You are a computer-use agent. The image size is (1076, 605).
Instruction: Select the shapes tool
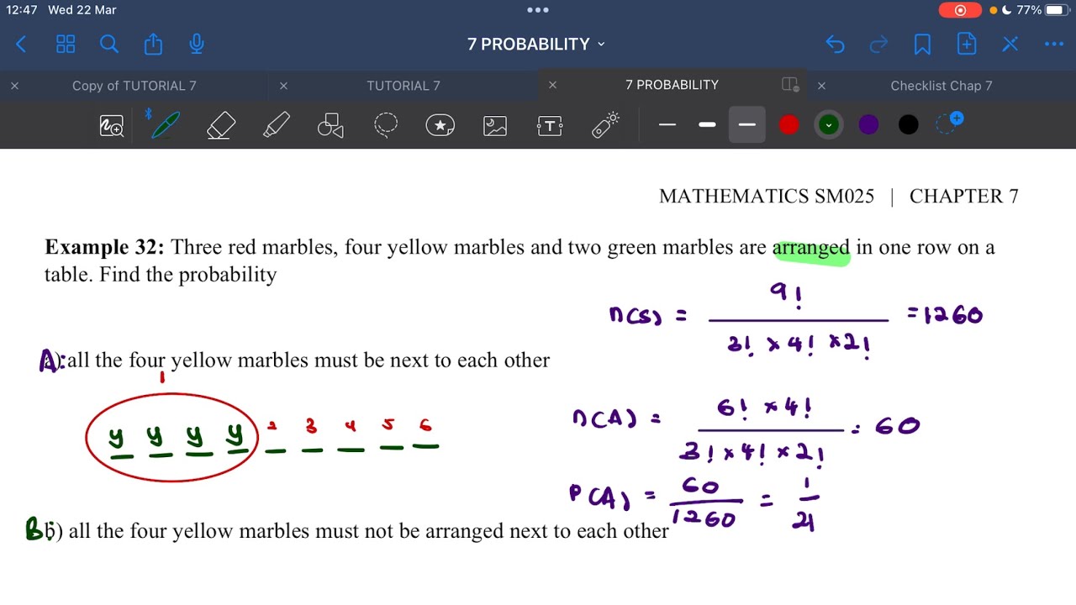point(330,126)
